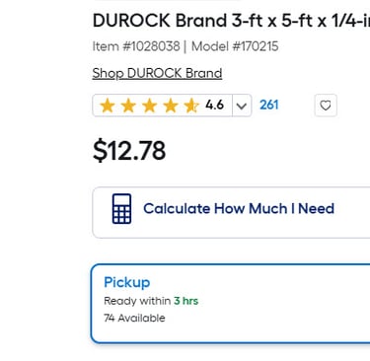Screen dimensions: 370x361
Task: Click the green 3 hrs pickup time
Action: click(185, 301)
